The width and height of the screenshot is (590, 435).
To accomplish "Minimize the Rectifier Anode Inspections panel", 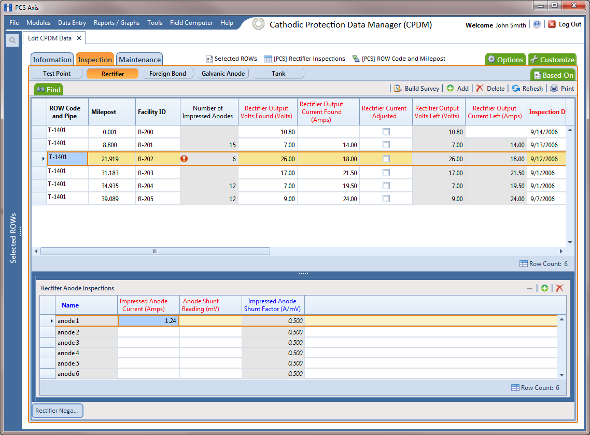I will pyautogui.click(x=530, y=289).
